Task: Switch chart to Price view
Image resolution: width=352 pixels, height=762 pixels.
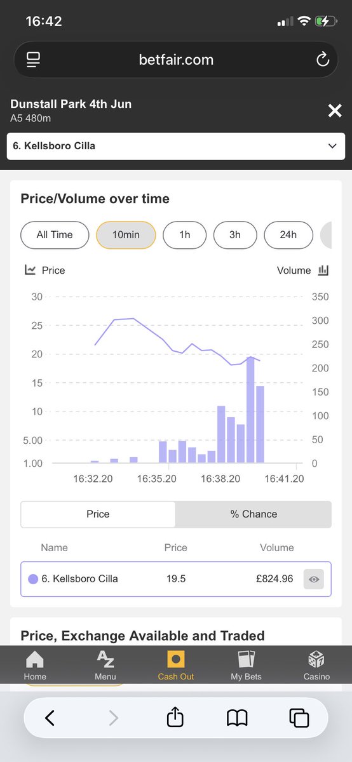Action: [x=98, y=514]
